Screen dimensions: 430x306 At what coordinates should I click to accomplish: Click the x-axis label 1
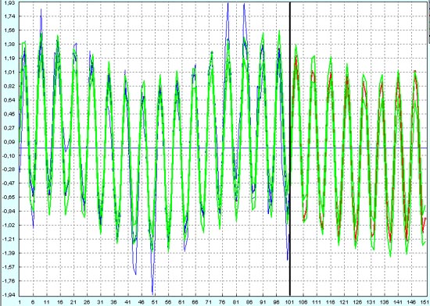20,302
